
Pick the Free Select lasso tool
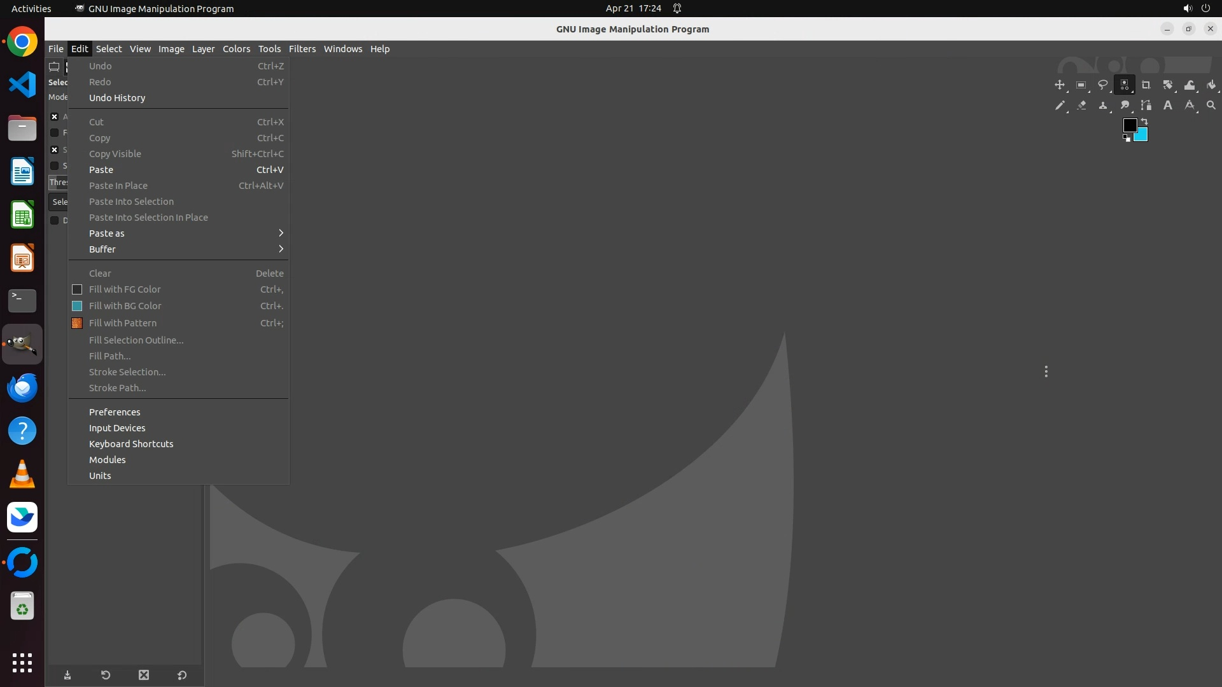1102,85
